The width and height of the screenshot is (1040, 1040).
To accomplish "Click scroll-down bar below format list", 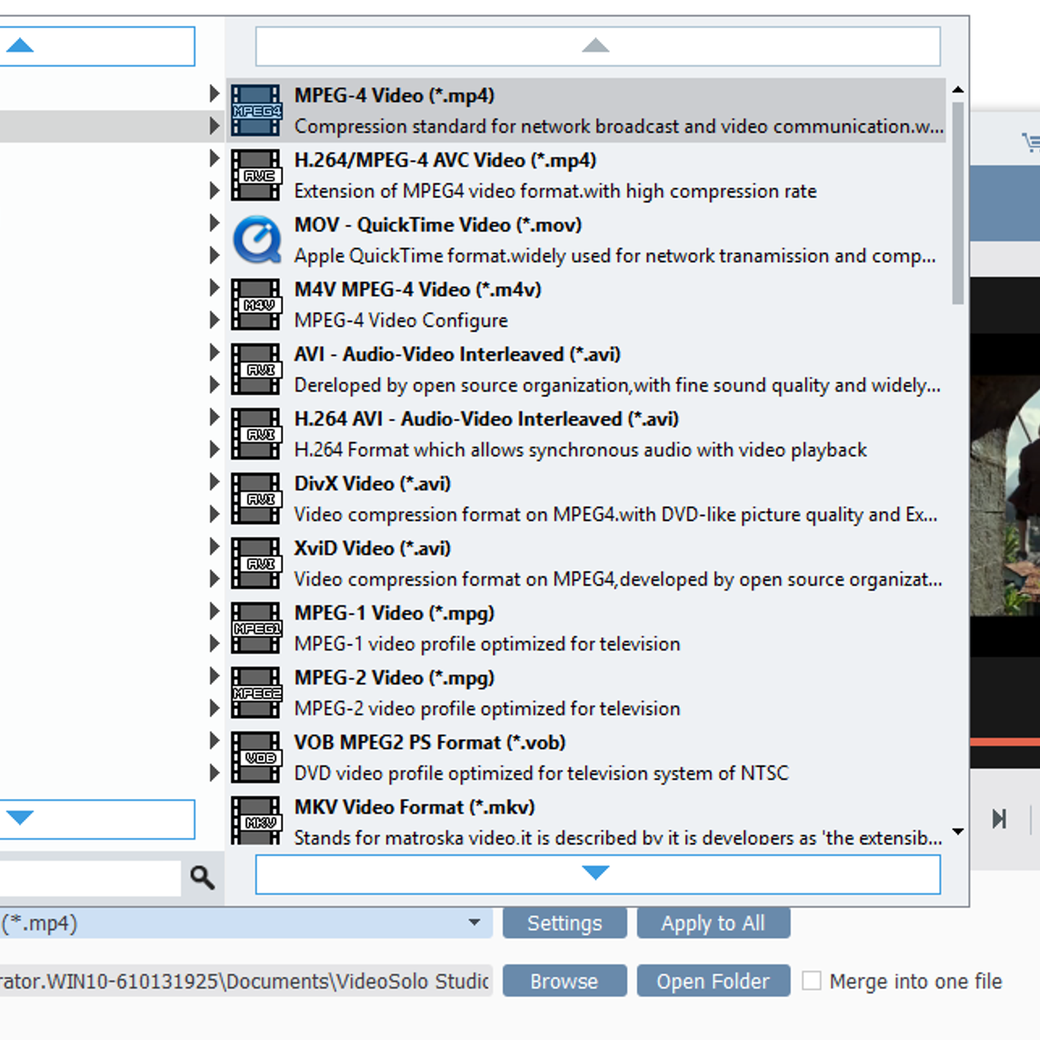I will coord(598,874).
